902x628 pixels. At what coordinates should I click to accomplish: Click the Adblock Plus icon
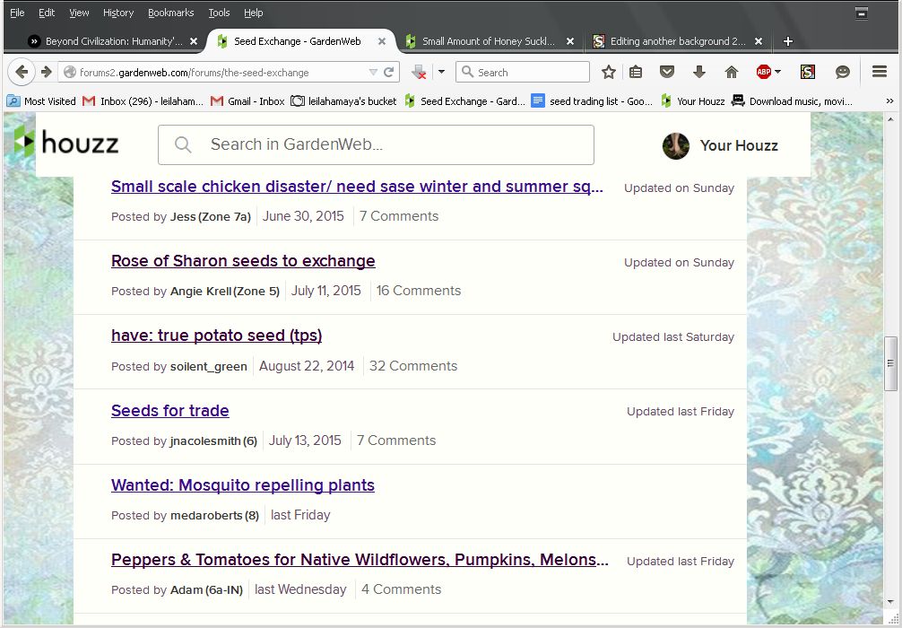tap(763, 72)
